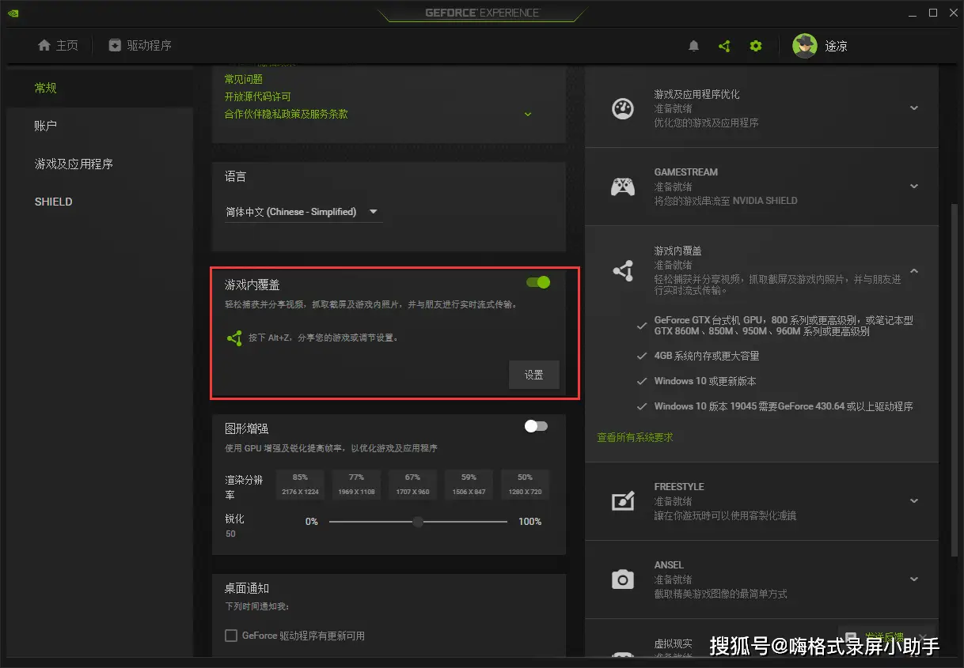Click the share icon beside 游戏内覆盖 in the right panel
This screenshot has height=668, width=964.
click(x=623, y=271)
